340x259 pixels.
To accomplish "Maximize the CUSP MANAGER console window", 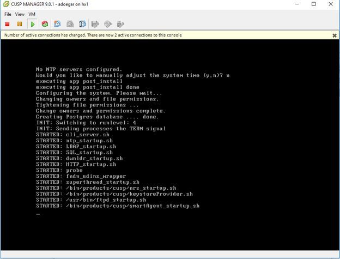I will [x=313, y=4].
